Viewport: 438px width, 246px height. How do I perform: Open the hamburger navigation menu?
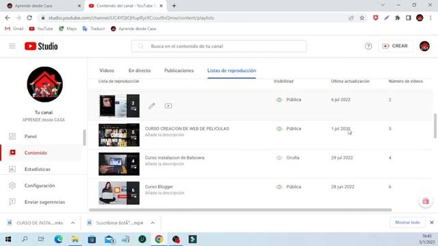(12, 46)
